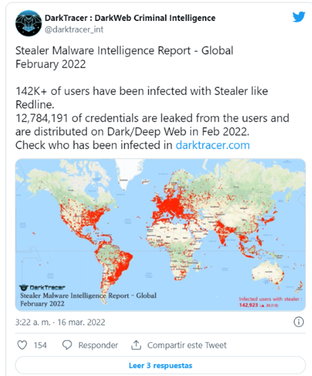Click the map caption Stealer Malware Intelligence Report
The height and width of the screenshot is (376, 312).
[x=88, y=296]
